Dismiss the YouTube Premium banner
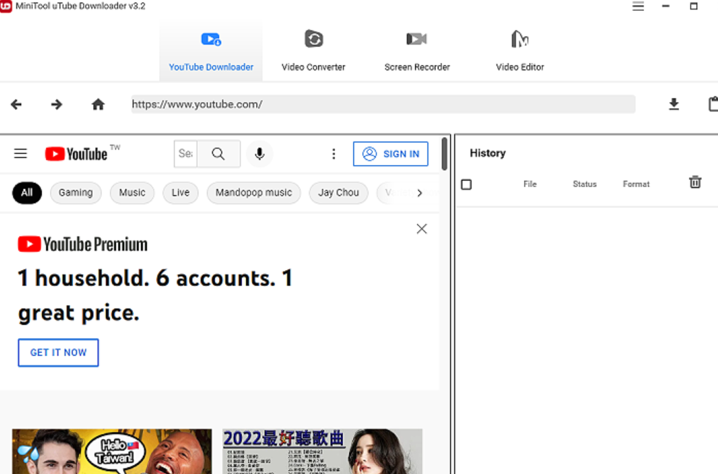 [x=422, y=229]
